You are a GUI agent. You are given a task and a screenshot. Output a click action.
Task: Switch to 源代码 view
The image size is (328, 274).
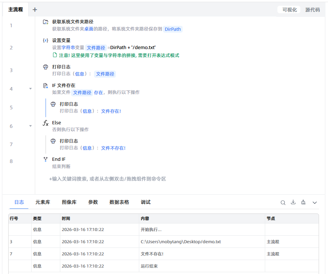312,10
